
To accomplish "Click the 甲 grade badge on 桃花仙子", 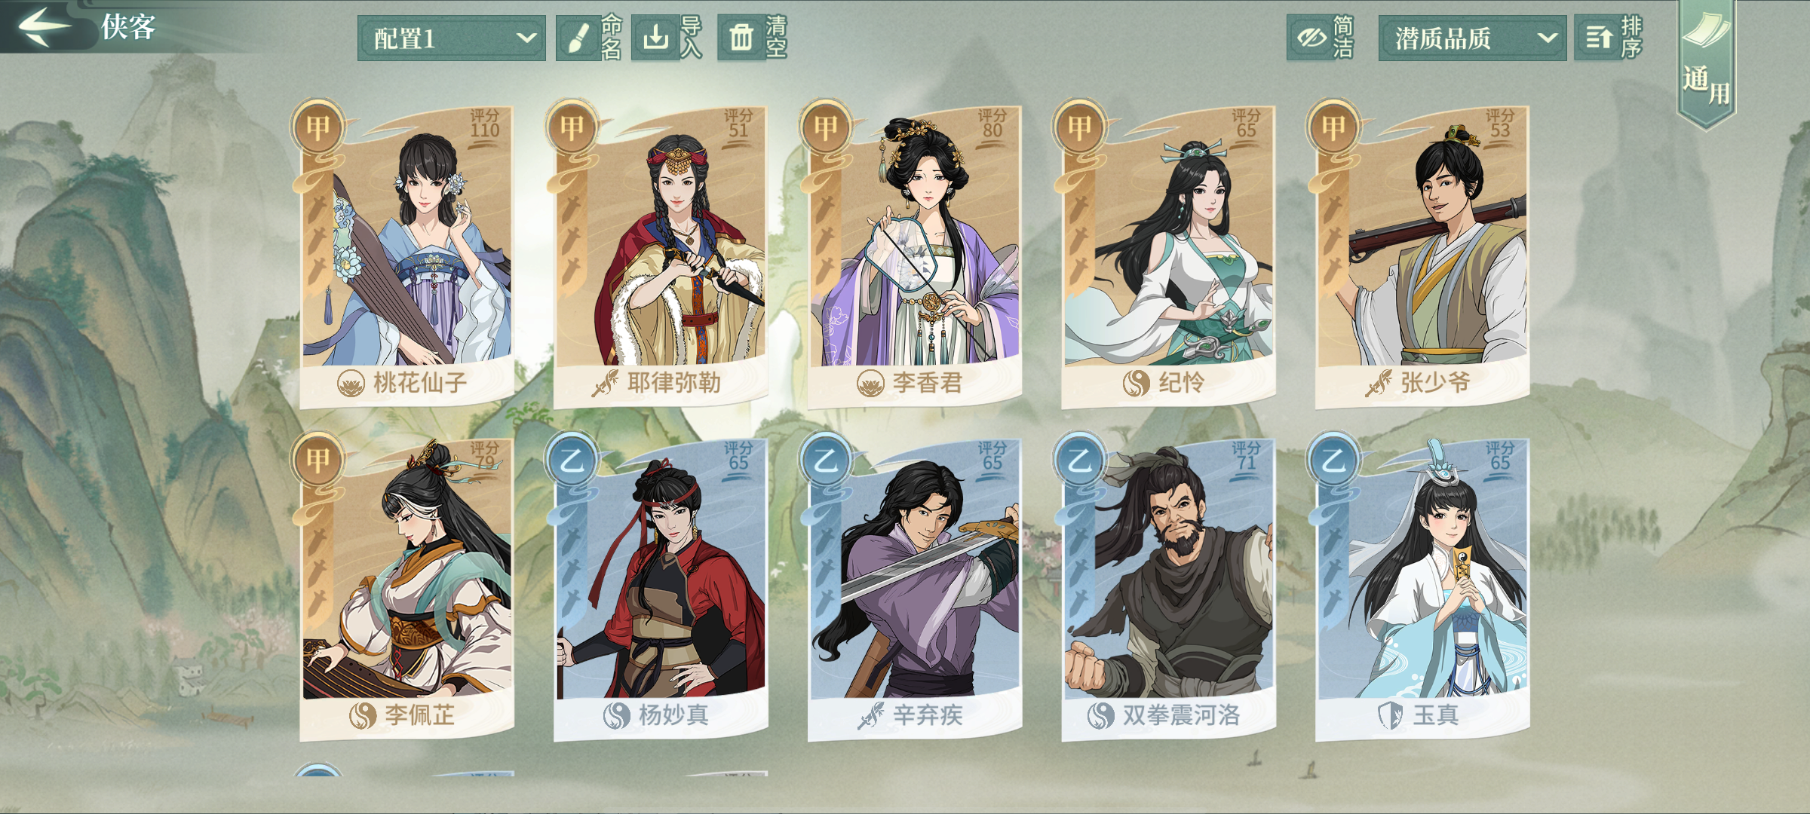I will (318, 127).
